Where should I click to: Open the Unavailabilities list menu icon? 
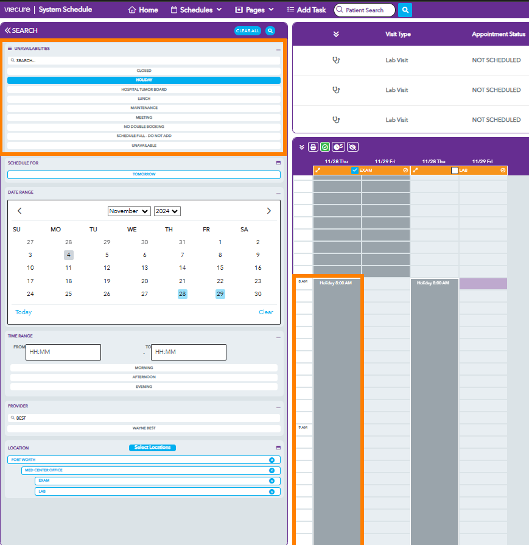[x=10, y=48]
